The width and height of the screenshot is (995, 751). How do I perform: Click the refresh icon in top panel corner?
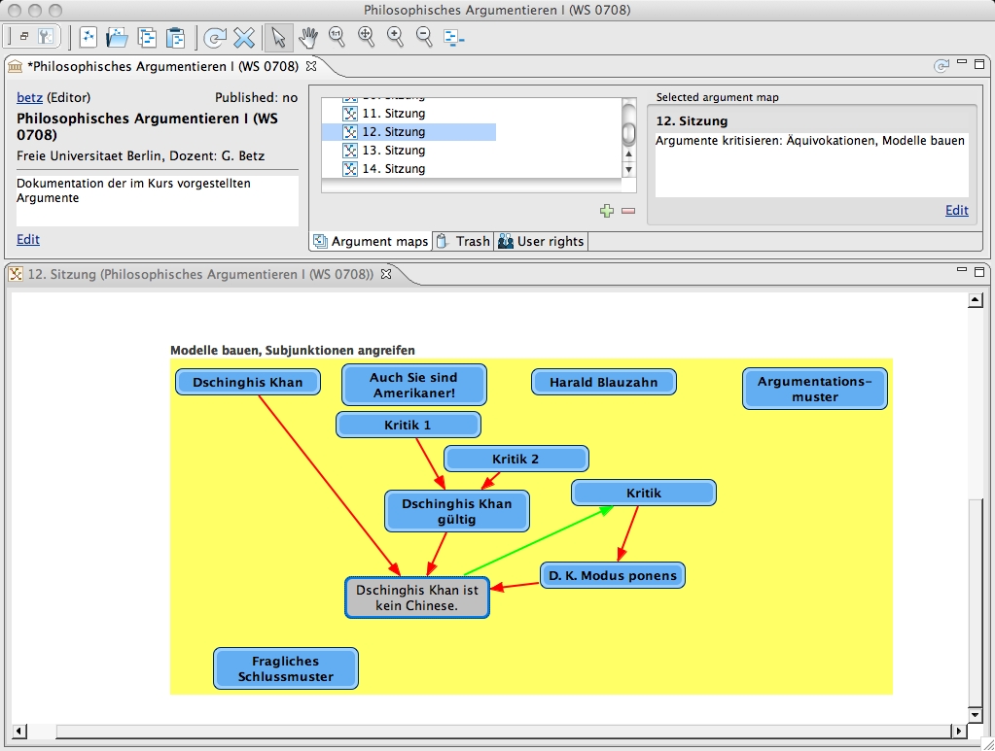942,65
